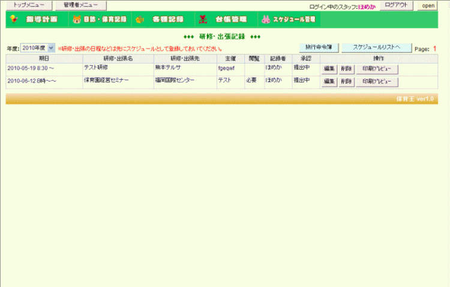This screenshot has height=287, width=450.
Task: Edit the 保育園経営セミナー record
Action: click(329, 81)
